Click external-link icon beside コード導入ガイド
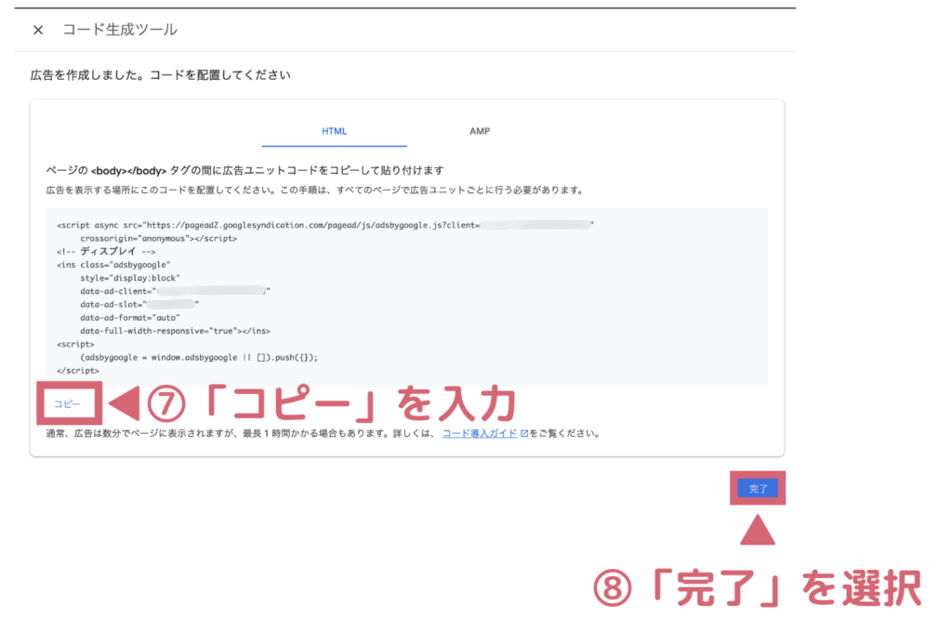This screenshot has width=952, height=619. coord(523,433)
